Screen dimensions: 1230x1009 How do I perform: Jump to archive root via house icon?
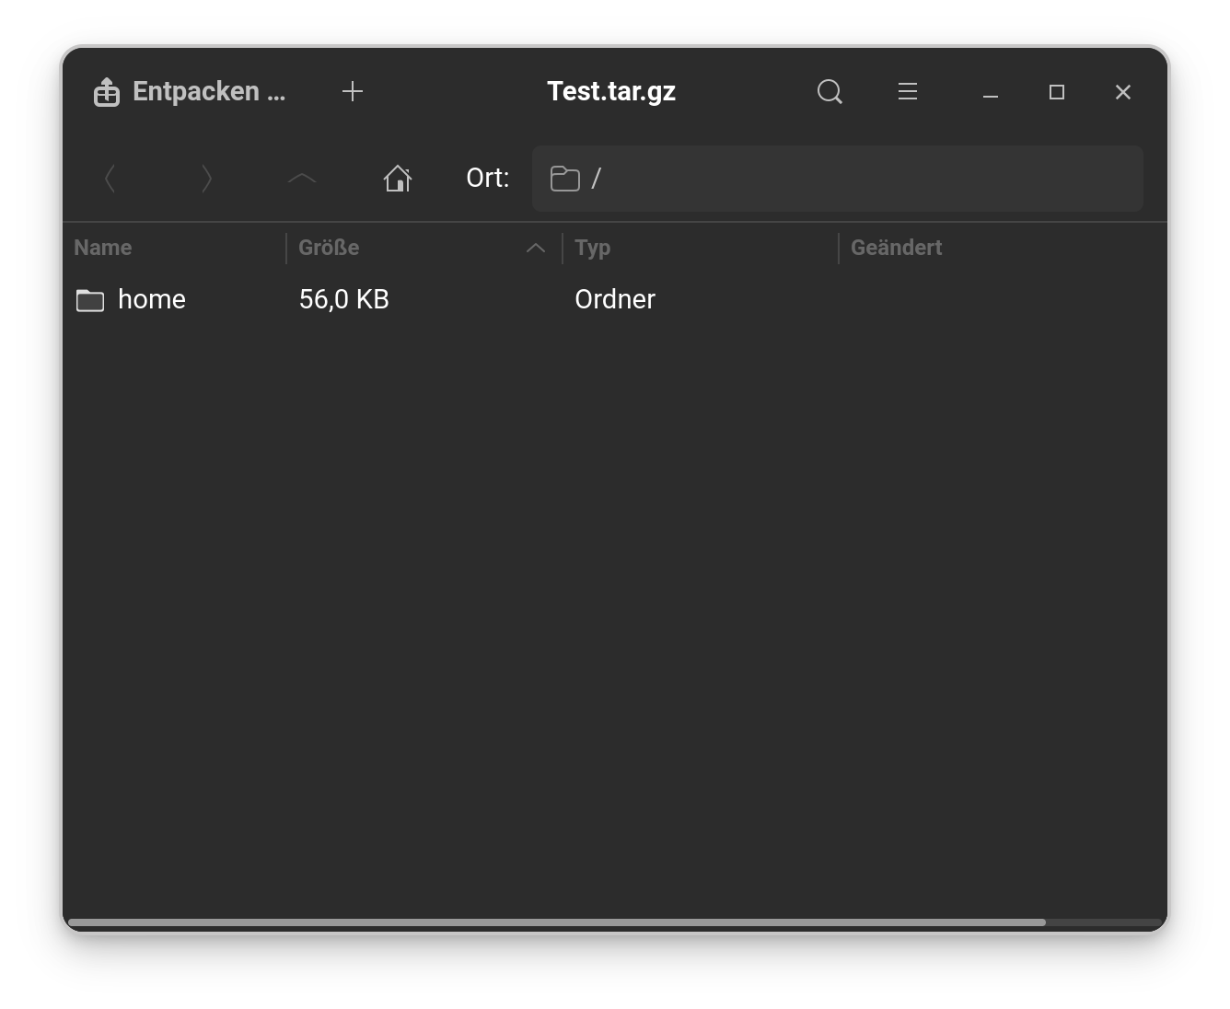[x=398, y=179]
